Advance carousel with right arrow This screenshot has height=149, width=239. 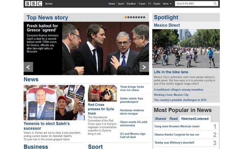pos(144,67)
